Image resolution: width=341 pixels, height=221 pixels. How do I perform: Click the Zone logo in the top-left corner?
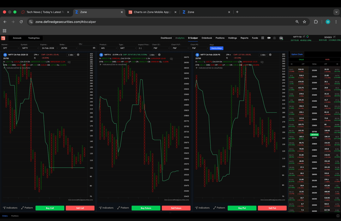(3, 38)
